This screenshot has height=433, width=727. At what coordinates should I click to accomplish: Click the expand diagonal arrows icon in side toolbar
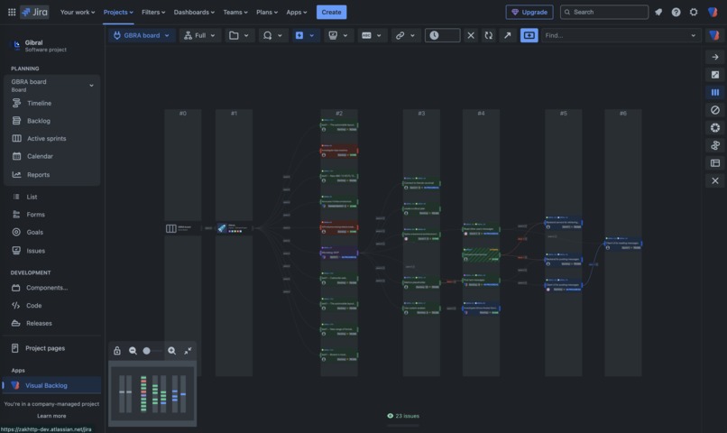tap(715, 75)
